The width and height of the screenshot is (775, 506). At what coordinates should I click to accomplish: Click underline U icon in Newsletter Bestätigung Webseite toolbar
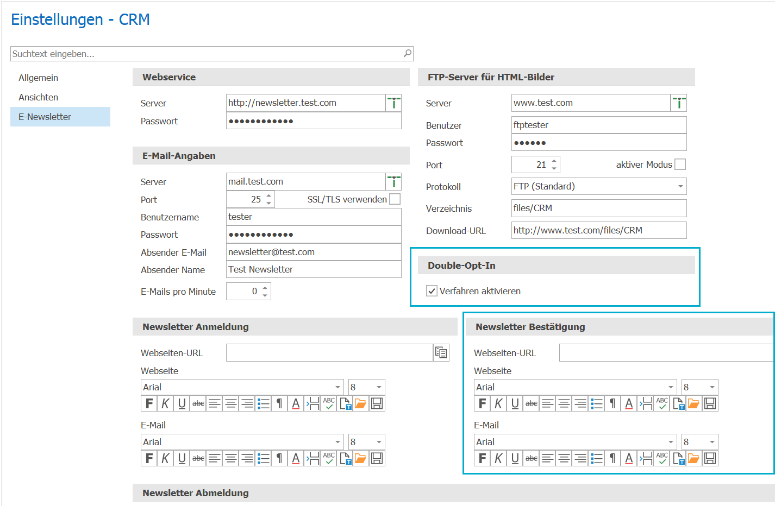515,403
